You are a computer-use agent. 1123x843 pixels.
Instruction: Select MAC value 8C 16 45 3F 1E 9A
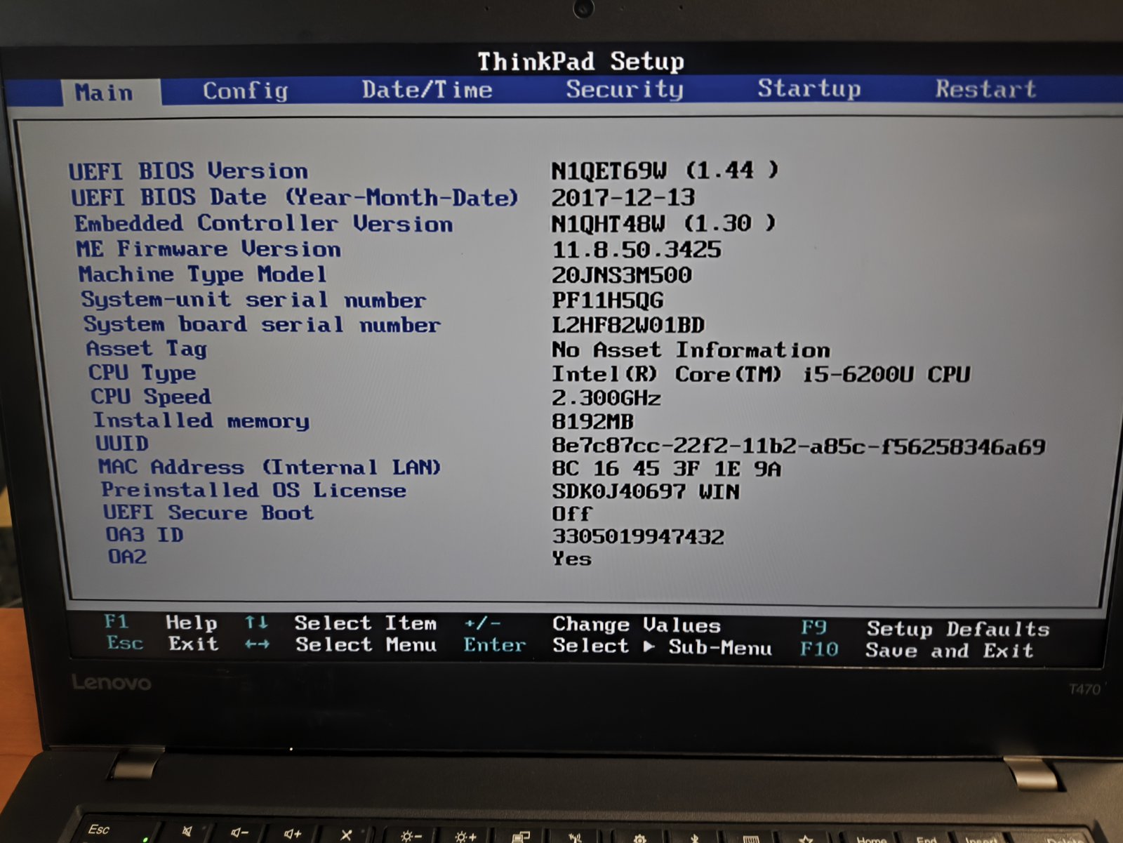coord(667,468)
